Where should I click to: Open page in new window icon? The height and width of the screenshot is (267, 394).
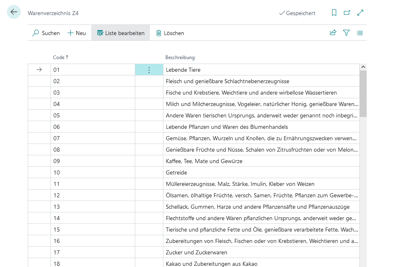[x=347, y=13]
